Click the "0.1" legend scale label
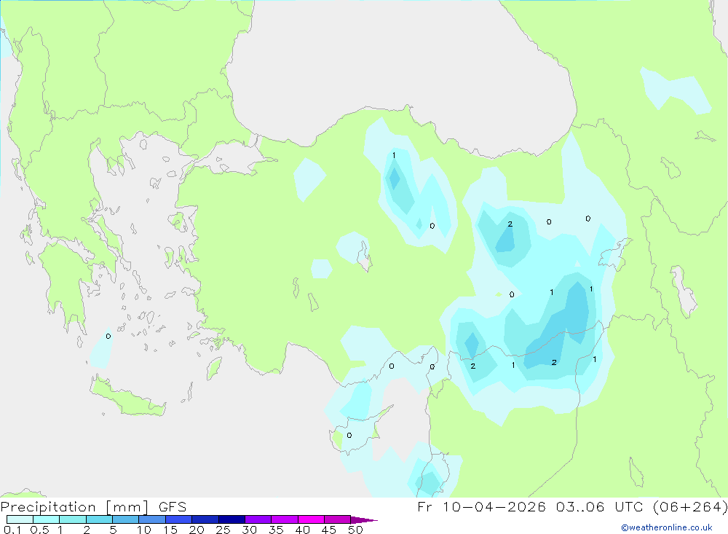This screenshot has width=728, height=534. (x=12, y=530)
